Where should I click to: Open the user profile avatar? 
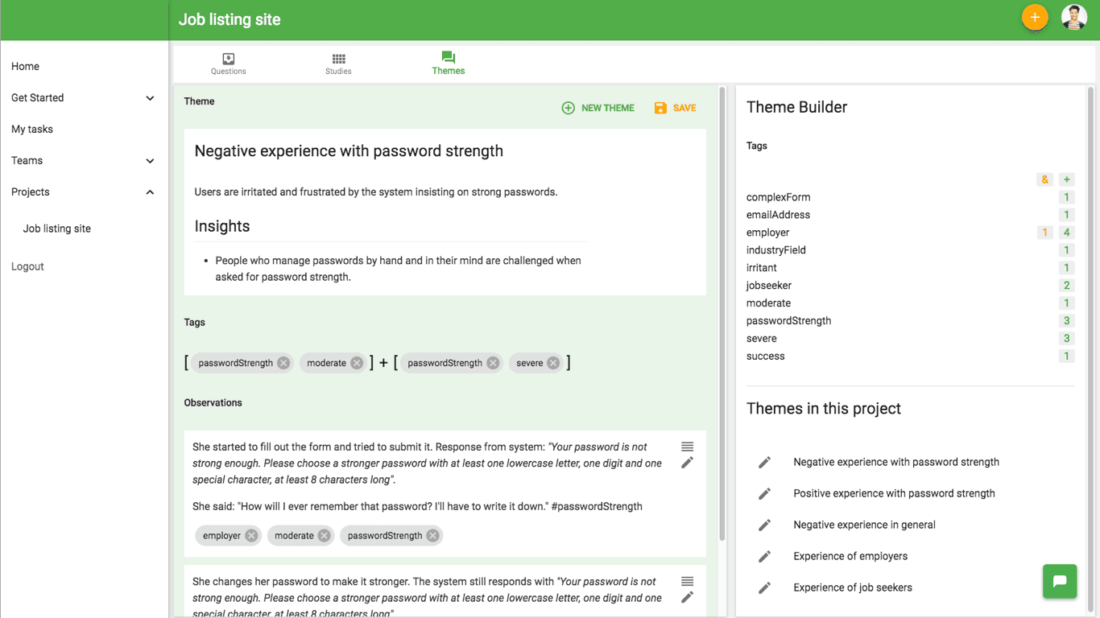click(1073, 18)
